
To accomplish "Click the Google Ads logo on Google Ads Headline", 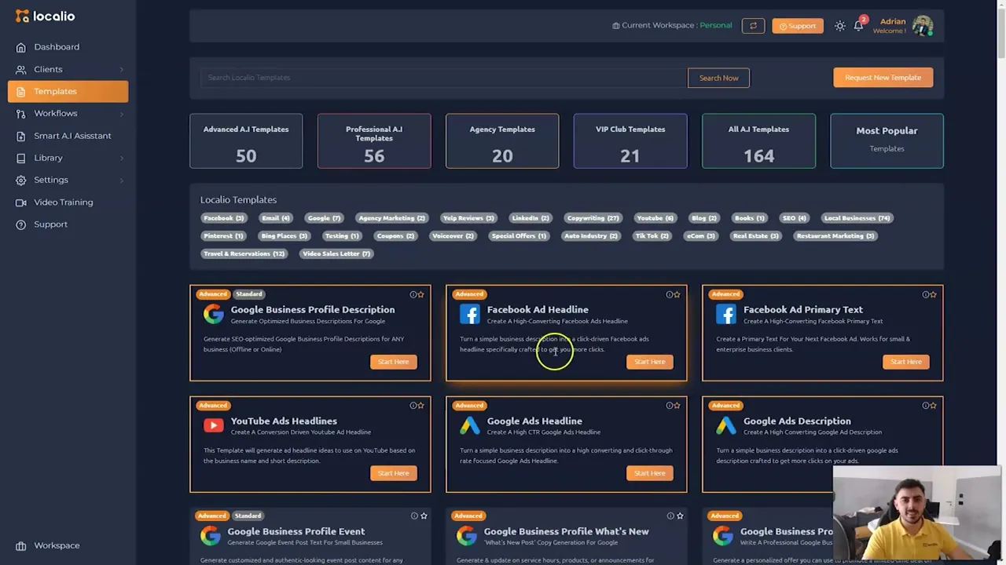I will pyautogui.click(x=470, y=426).
